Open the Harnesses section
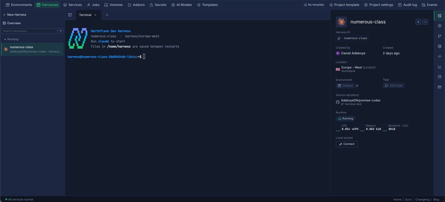 [48, 5]
